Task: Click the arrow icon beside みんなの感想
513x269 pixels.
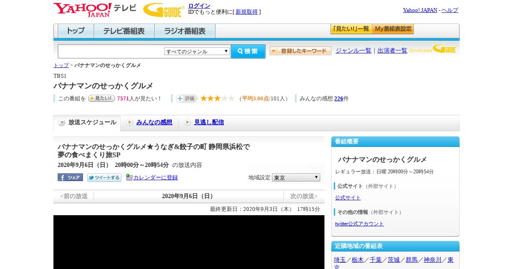Action: 130,123
